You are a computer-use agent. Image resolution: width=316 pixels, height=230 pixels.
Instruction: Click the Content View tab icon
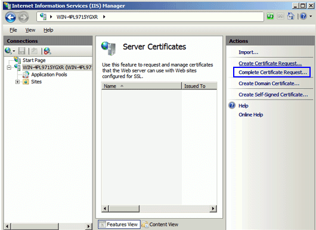pos(145,225)
